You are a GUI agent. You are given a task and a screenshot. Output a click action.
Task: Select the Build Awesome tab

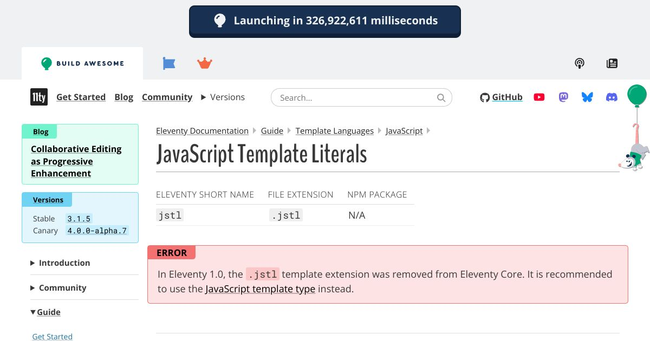tap(82, 63)
